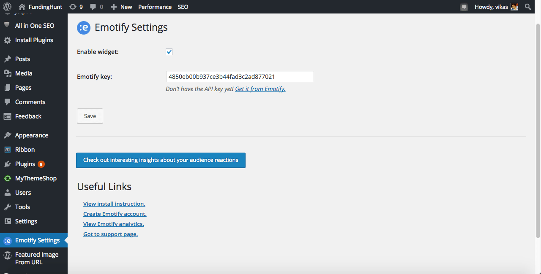Click the Pages icon in sidebar
Image resolution: width=541 pixels, height=274 pixels.
coord(7,88)
